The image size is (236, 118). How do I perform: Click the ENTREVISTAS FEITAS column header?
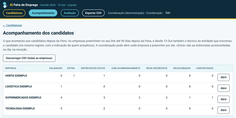point(93,68)
